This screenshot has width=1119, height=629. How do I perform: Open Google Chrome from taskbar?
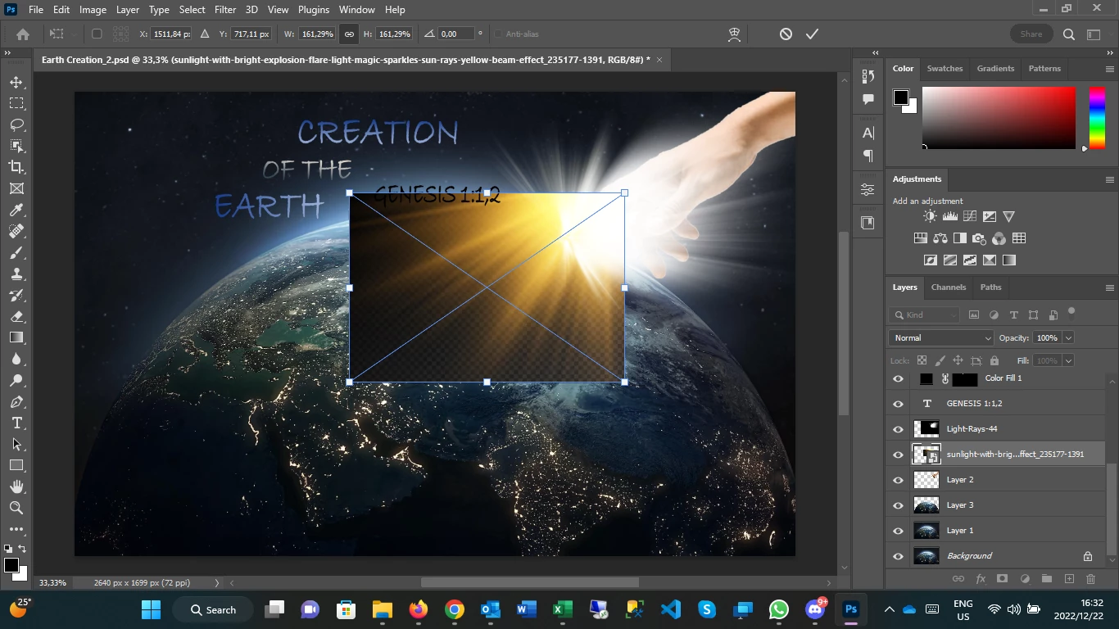[x=455, y=609]
